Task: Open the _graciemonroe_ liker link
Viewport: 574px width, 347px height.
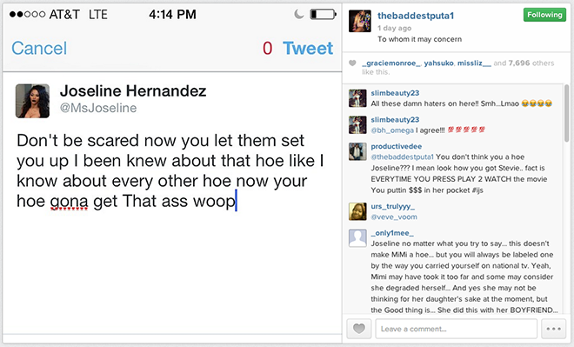Action: pos(391,63)
